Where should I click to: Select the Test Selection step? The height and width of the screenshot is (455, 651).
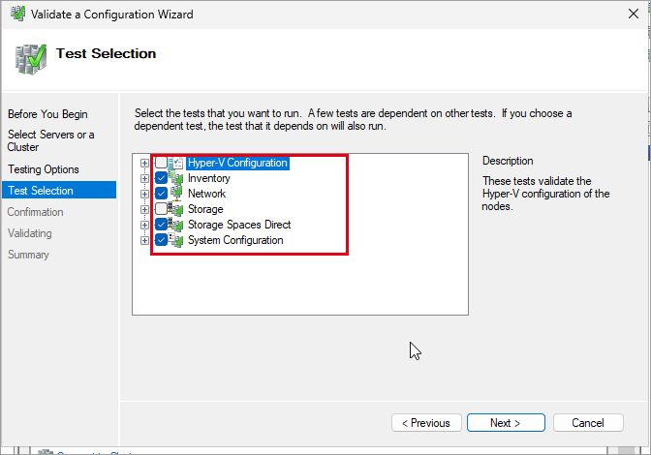click(59, 190)
